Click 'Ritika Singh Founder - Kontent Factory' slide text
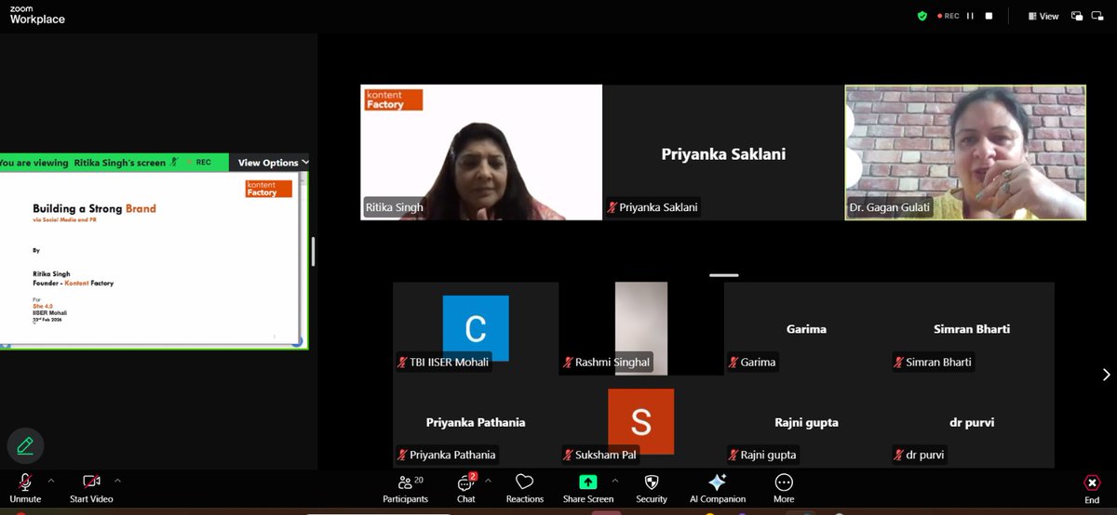 73,278
